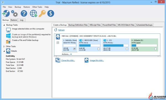Open the Backup menu

[18, 7]
